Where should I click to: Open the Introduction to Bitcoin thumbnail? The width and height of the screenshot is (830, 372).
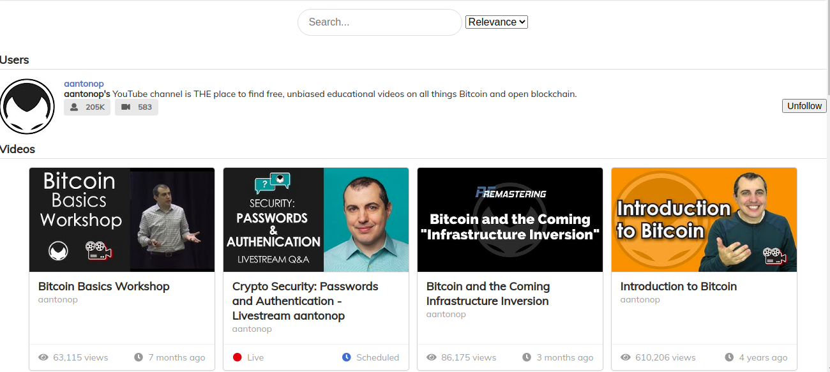tap(704, 220)
